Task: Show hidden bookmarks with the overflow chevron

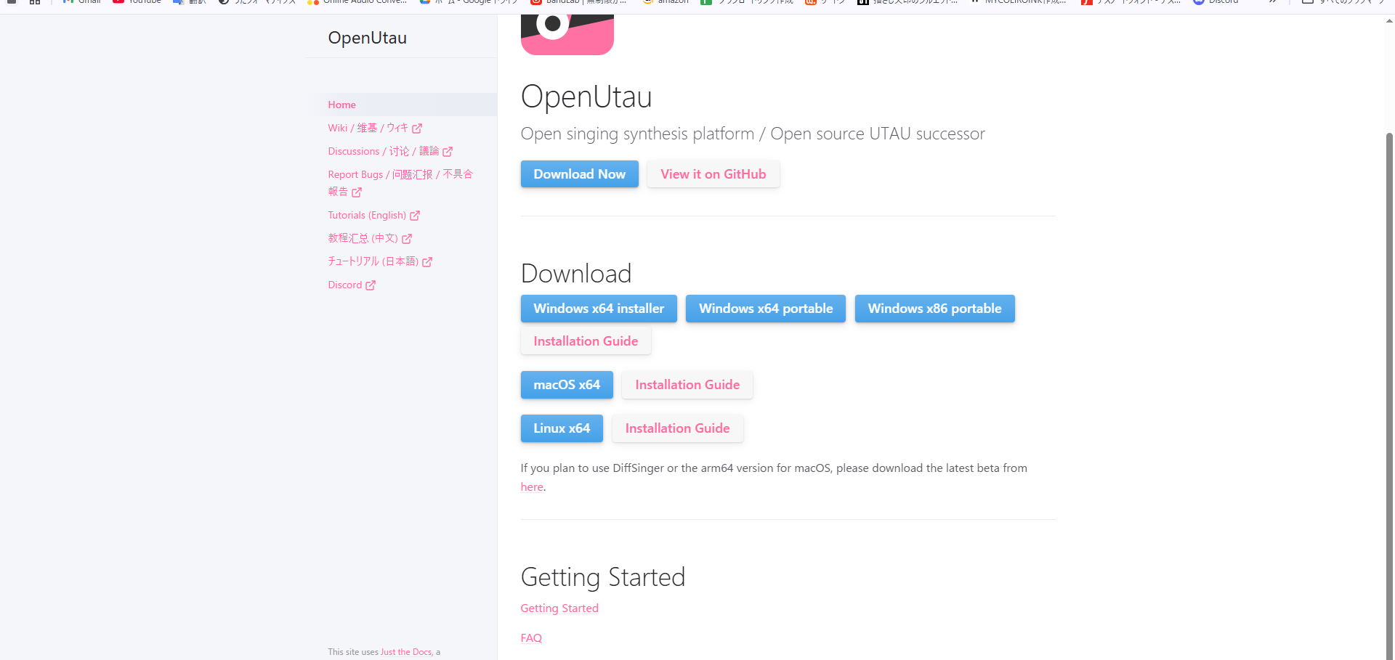Action: [x=1273, y=2]
